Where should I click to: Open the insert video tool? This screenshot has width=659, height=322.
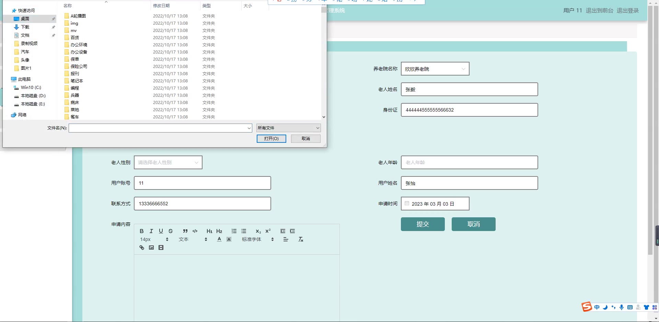point(161,248)
